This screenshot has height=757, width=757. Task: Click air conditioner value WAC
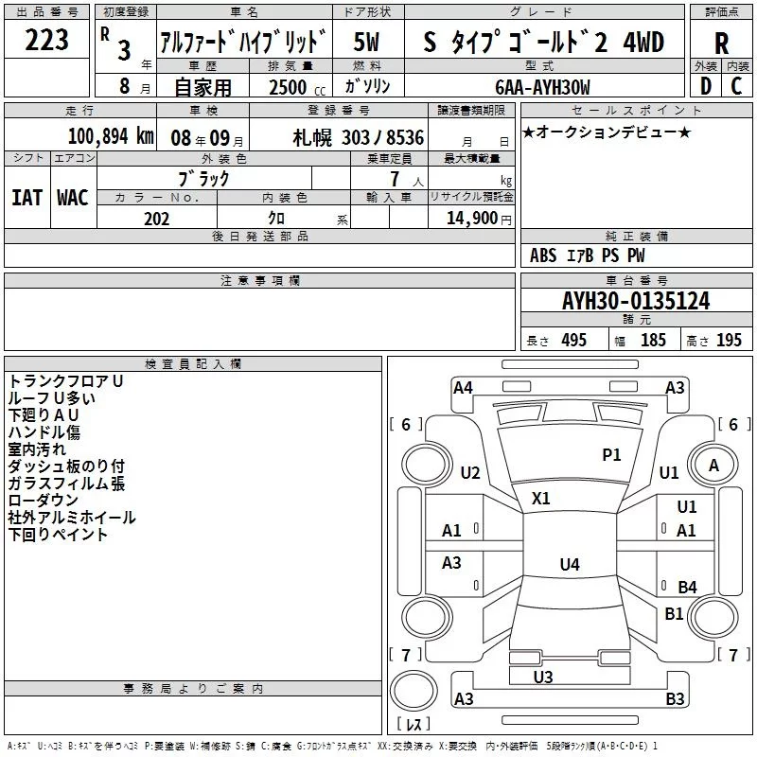(73, 198)
